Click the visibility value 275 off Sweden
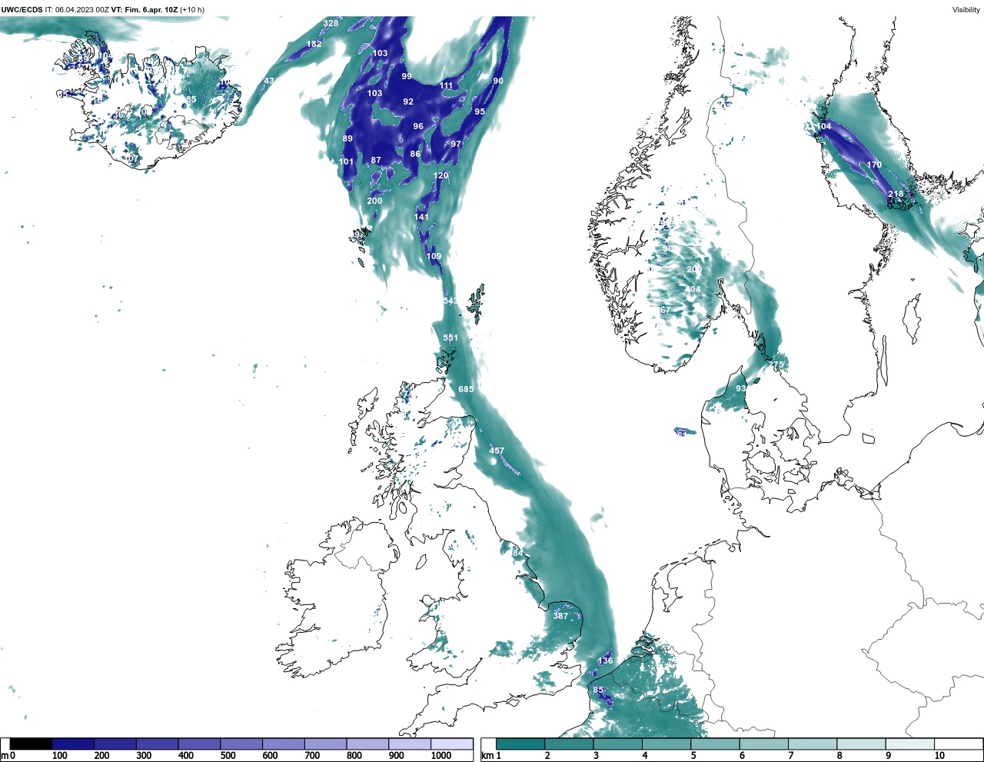984x762 pixels. click(777, 364)
